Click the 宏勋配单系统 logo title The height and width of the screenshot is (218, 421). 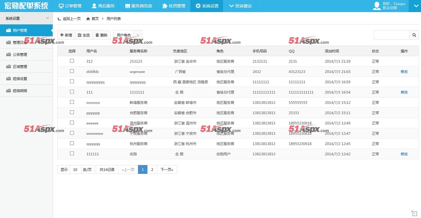pyautogui.click(x=26, y=6)
